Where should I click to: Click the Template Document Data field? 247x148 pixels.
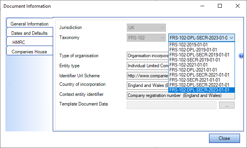click(x=171, y=105)
